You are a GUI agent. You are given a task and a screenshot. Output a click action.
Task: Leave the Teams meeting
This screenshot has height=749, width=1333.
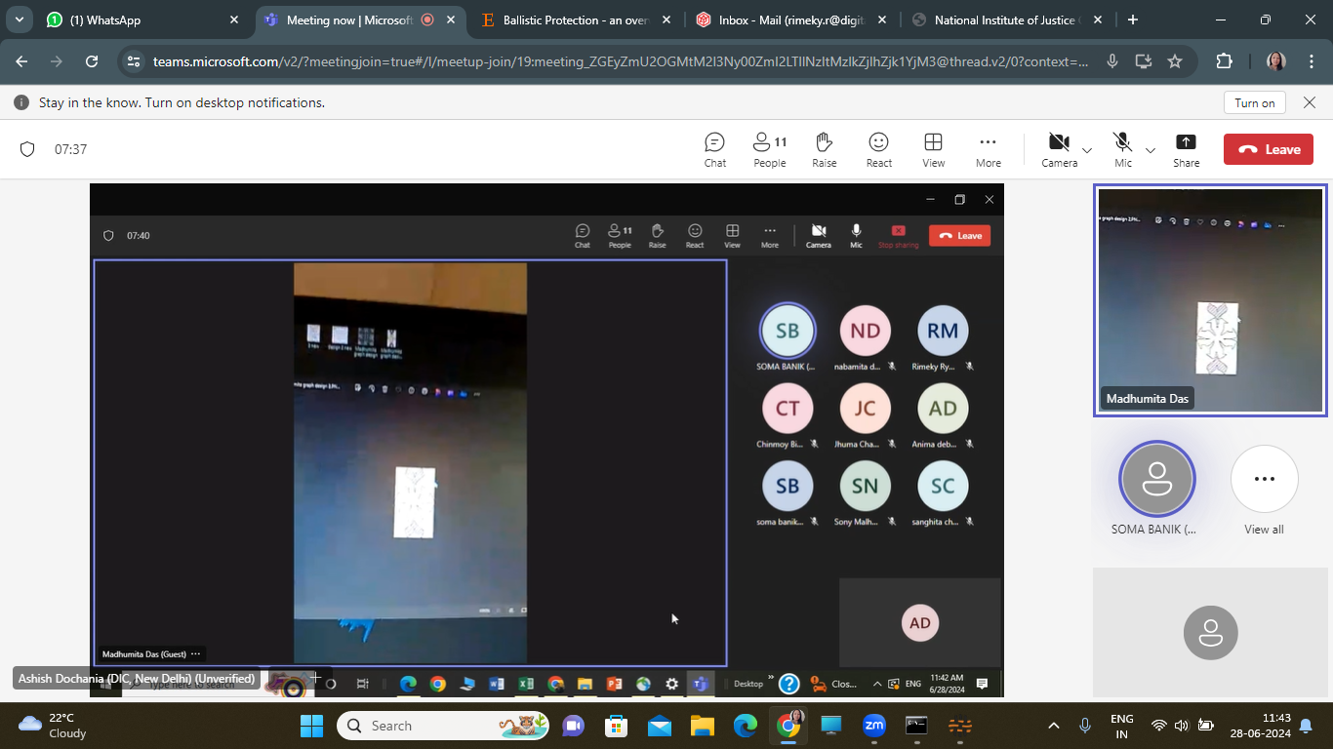[1269, 149]
